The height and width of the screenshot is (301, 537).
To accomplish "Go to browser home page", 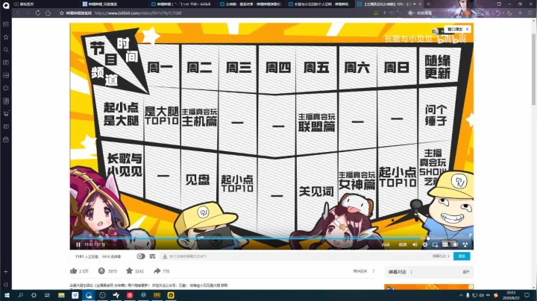I will 48,13.
